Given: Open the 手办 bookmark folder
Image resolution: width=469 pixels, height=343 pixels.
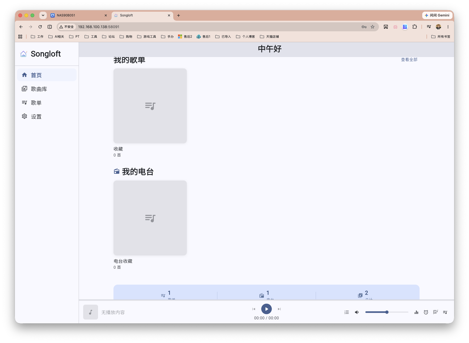Looking at the screenshot, I should click(167, 37).
